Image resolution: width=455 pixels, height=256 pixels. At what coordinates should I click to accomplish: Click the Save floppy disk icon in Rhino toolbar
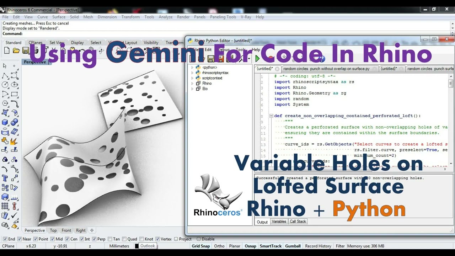tap(26, 51)
